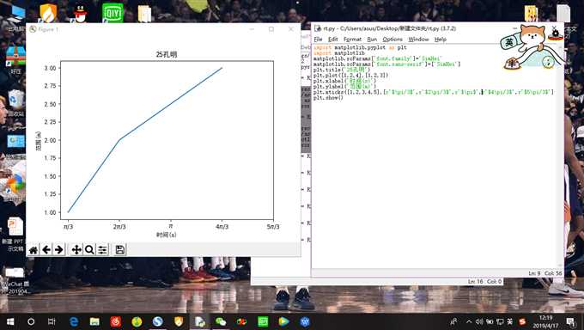Open NetEase Cloud Music red taskbar icon

point(115,321)
